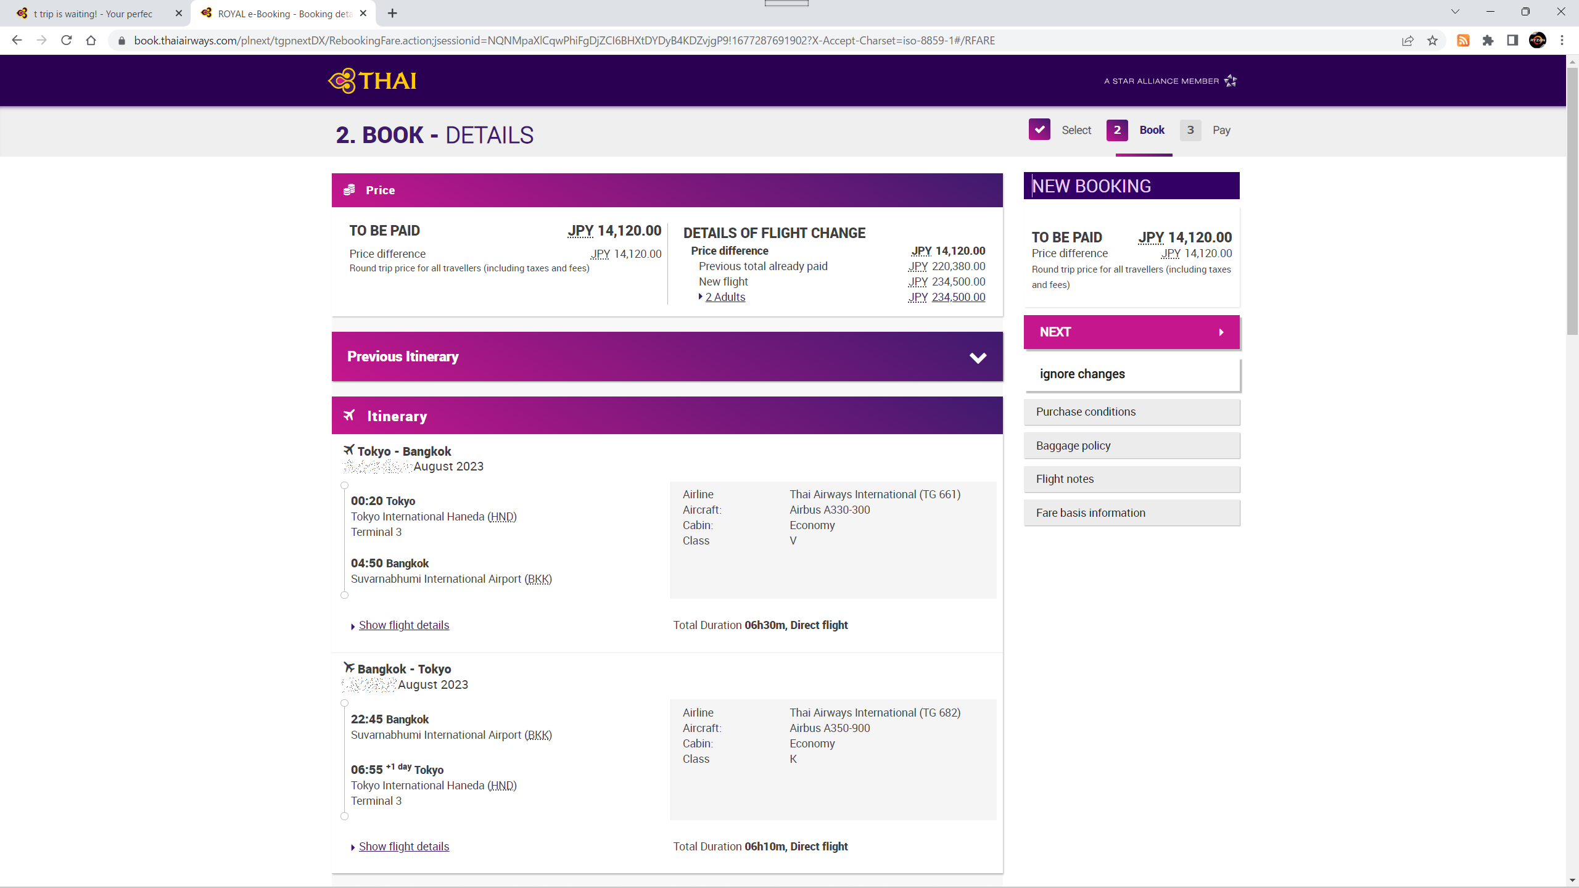Show flight details for Tokyo - Bangkok flight
The width and height of the screenshot is (1579, 888).
[x=404, y=625]
